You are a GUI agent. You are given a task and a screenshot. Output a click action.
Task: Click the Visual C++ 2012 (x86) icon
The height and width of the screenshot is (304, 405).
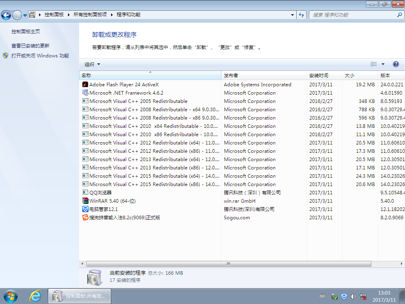pos(85,151)
